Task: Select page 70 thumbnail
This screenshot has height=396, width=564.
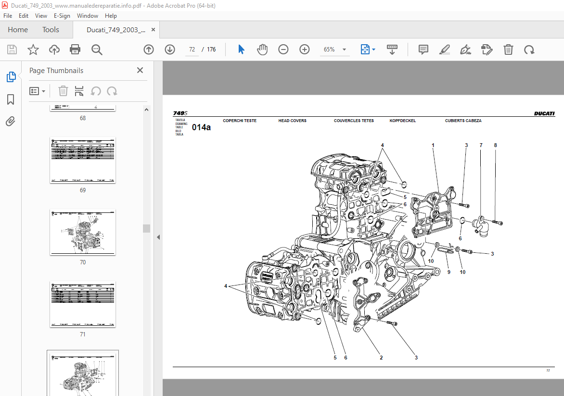Action: pos(83,233)
